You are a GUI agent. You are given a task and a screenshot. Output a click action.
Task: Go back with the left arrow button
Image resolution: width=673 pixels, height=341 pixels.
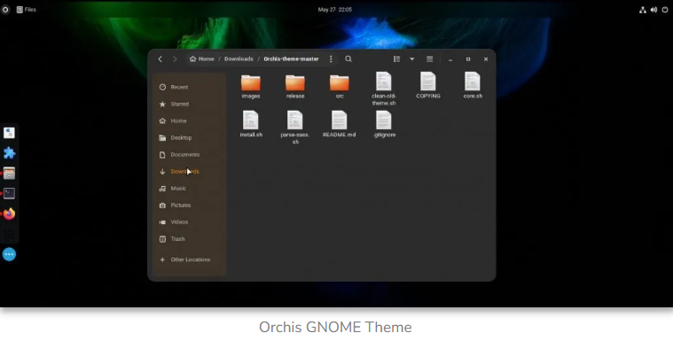[160, 59]
